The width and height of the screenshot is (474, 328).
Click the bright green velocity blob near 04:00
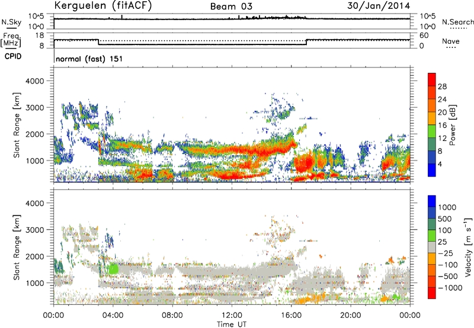tap(114, 269)
